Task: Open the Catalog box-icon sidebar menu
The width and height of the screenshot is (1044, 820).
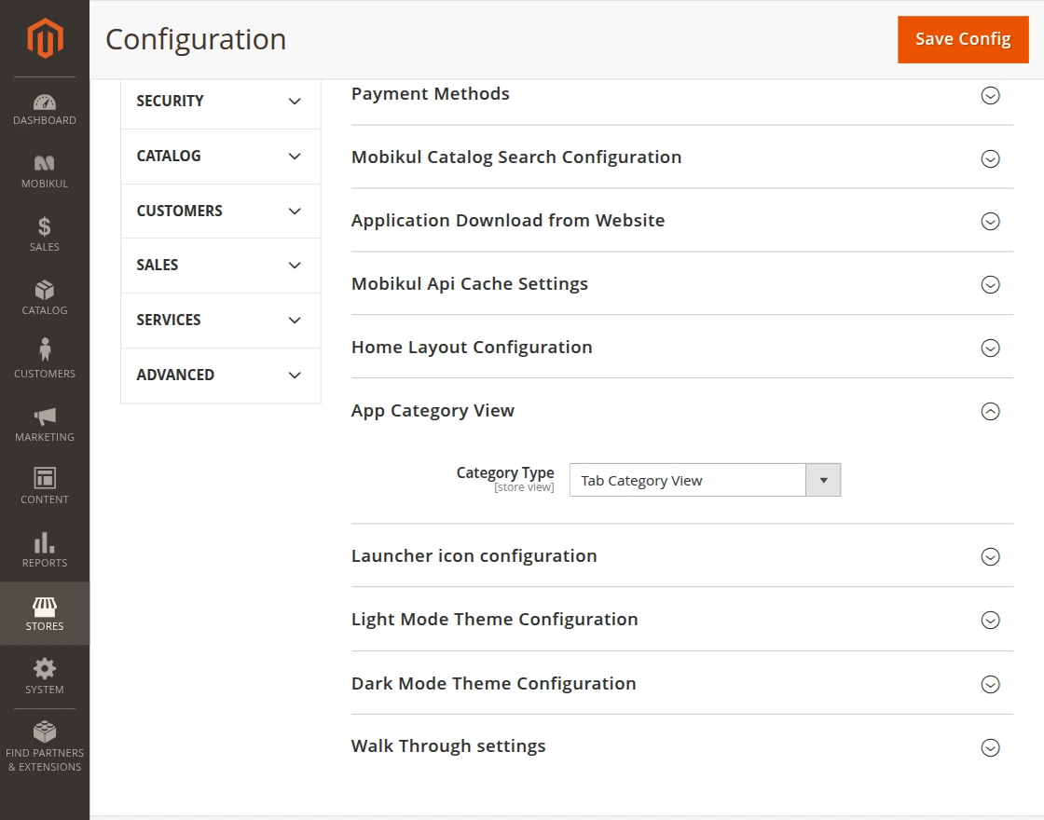Action: tap(45, 299)
